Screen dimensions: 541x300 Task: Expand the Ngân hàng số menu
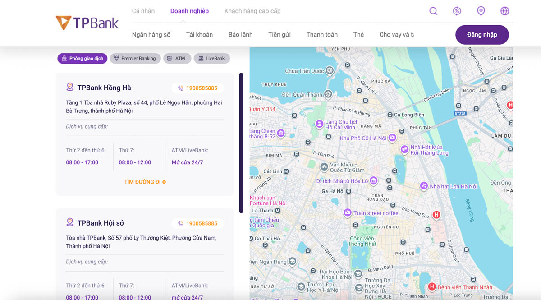click(151, 35)
